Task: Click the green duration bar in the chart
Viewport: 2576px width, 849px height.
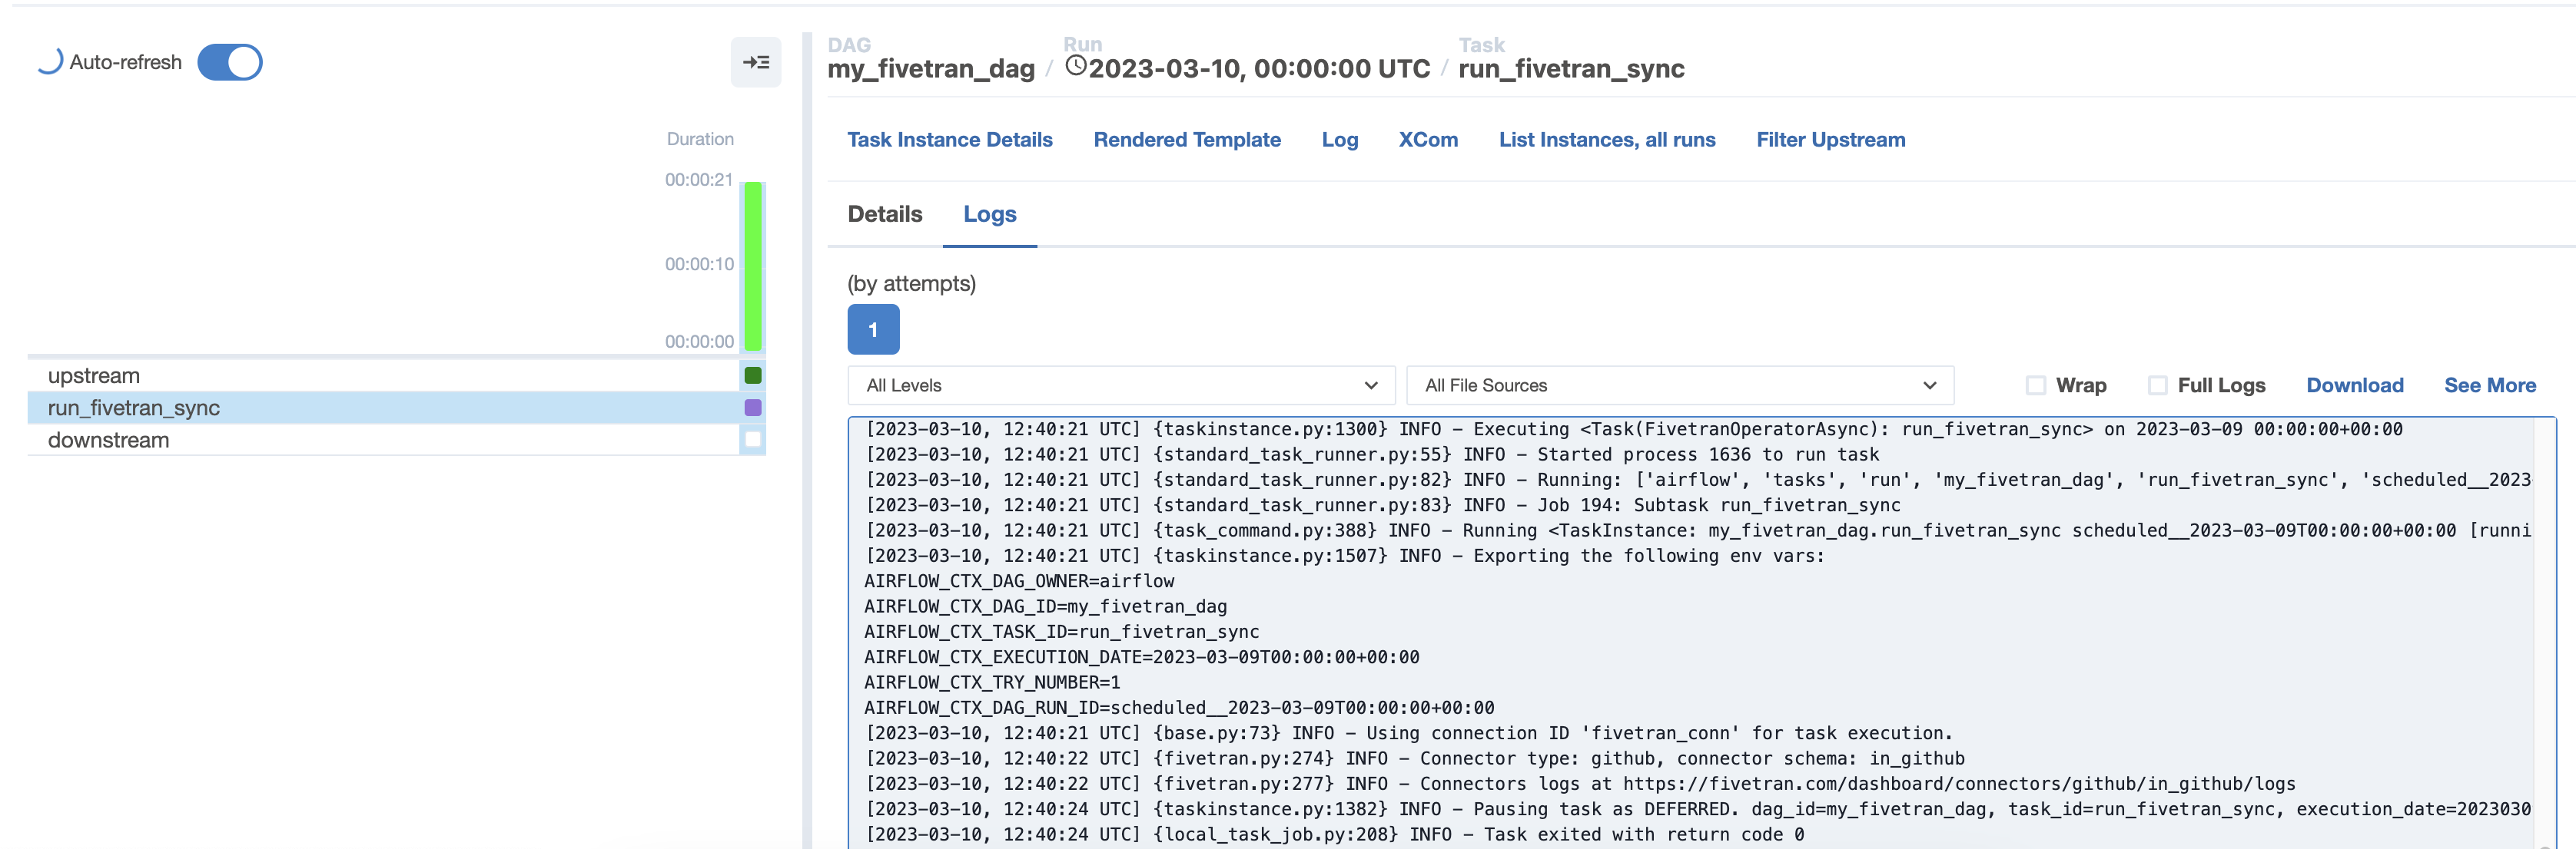Action: coord(751,265)
